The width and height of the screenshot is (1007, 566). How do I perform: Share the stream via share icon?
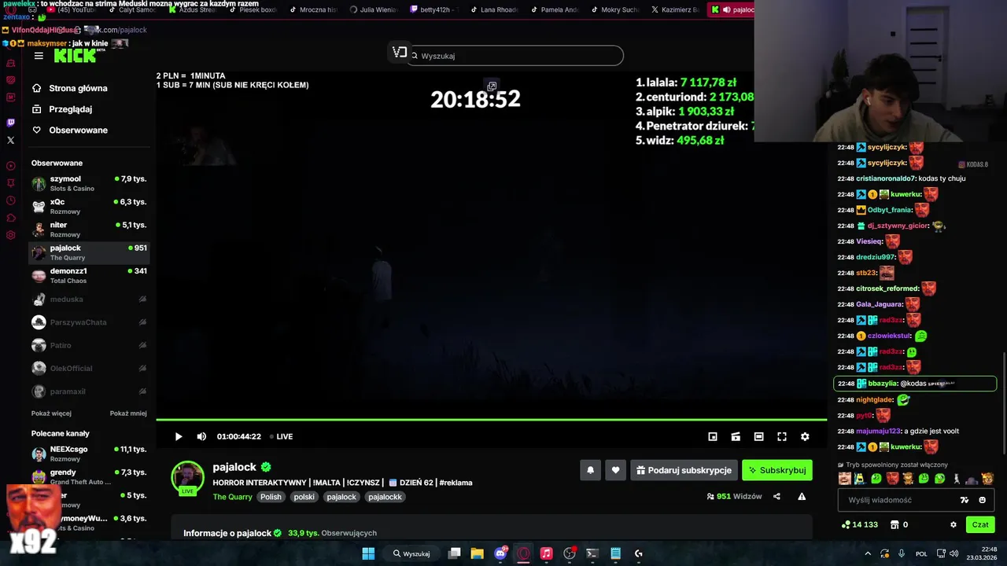(776, 496)
